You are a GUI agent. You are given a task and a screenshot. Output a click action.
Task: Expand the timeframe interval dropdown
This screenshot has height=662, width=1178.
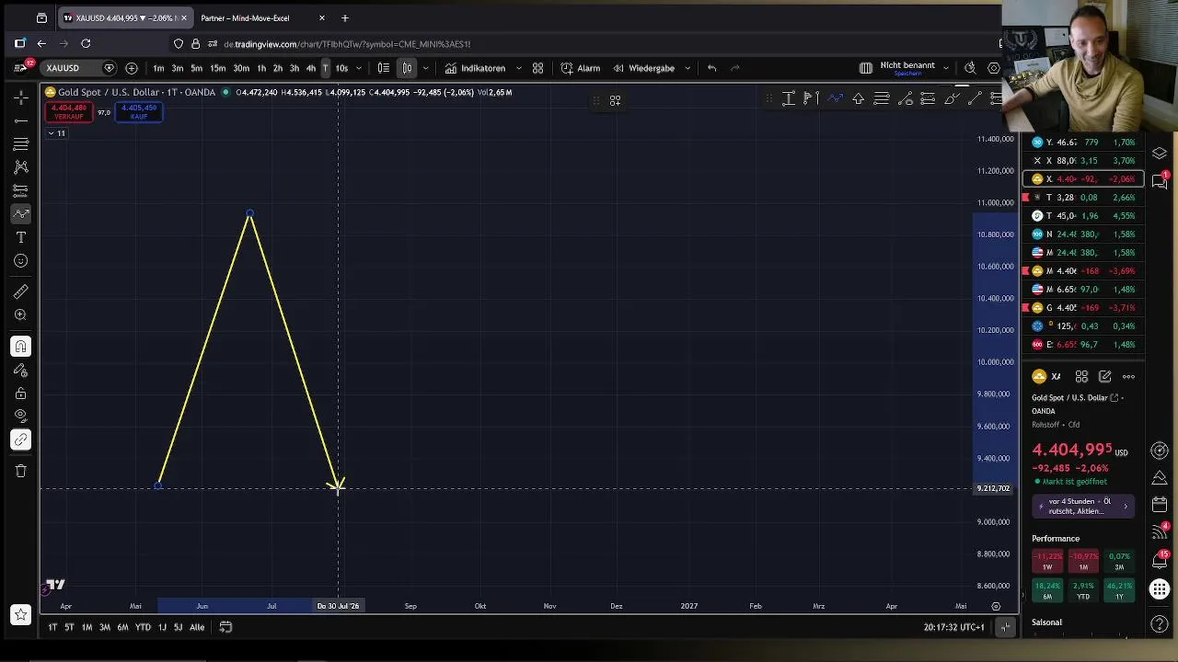coord(359,68)
